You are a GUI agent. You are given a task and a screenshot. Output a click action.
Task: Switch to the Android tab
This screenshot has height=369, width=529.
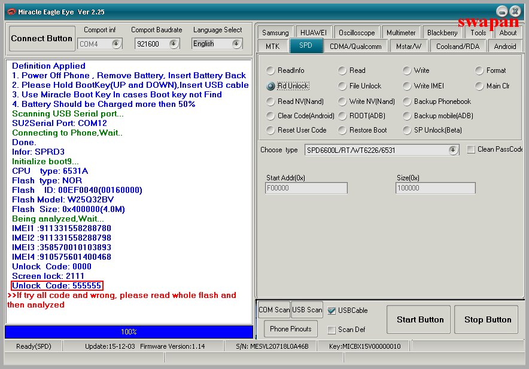(x=504, y=46)
